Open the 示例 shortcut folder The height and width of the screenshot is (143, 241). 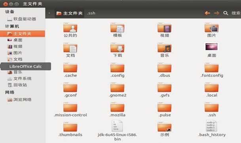(165, 129)
